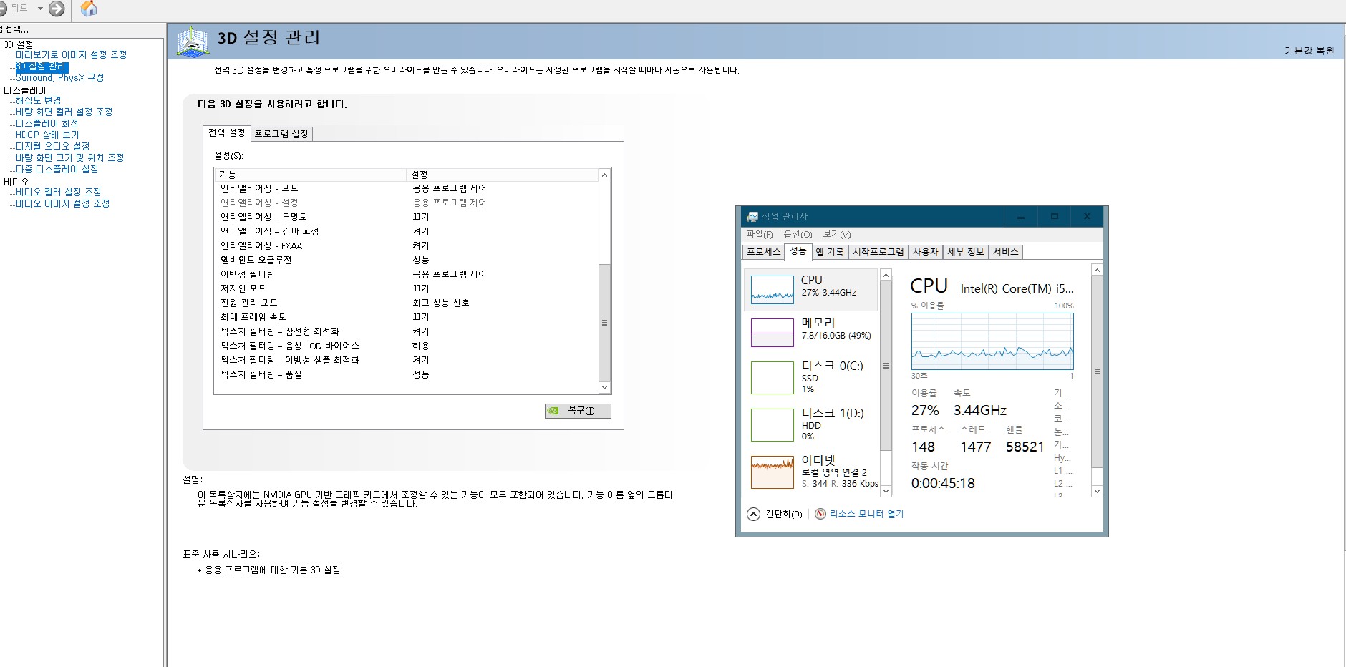Select HDCP 상태 보기 tree item
1346x667 pixels.
[x=47, y=135]
